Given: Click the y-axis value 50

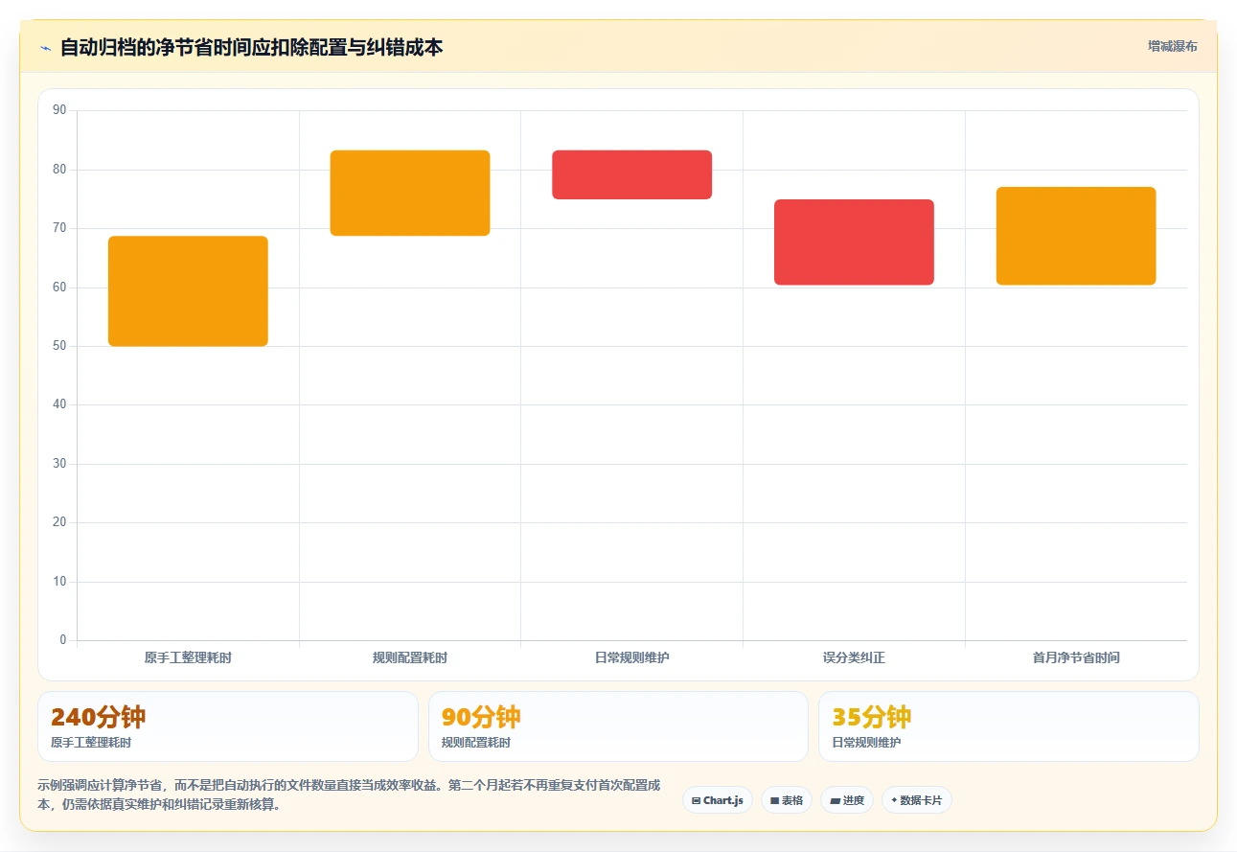Looking at the screenshot, I should [60, 346].
